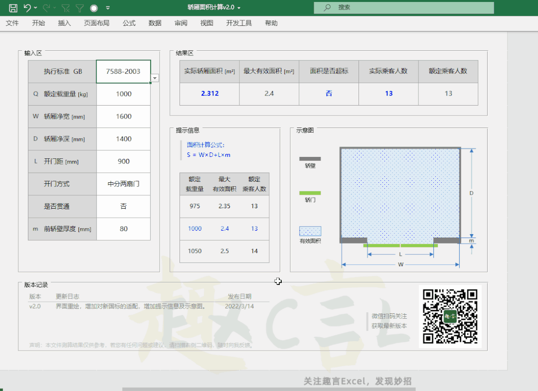Select the 数据 ribbon tab
Viewport: 538px width, 391px height.
point(155,23)
